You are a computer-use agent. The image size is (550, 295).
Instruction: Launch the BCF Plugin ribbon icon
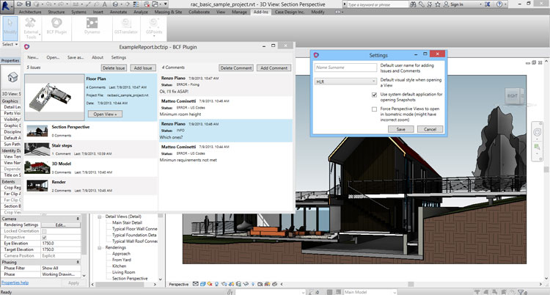[x=56, y=26]
